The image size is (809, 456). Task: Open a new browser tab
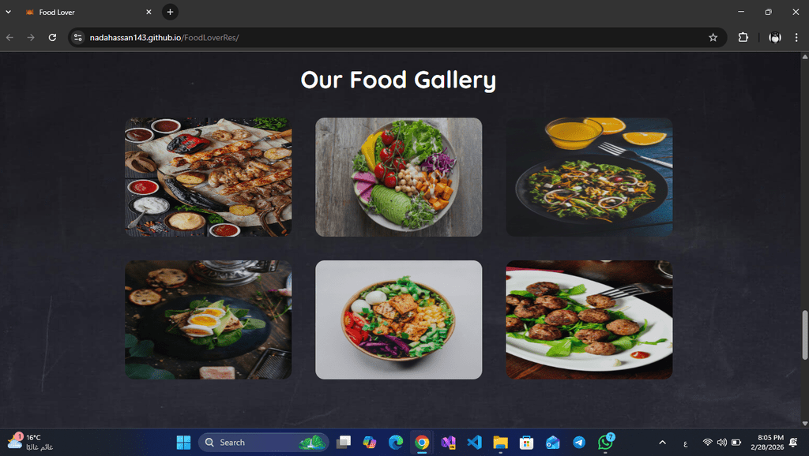171,12
